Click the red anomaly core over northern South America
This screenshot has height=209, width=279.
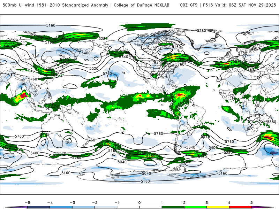[180, 95]
